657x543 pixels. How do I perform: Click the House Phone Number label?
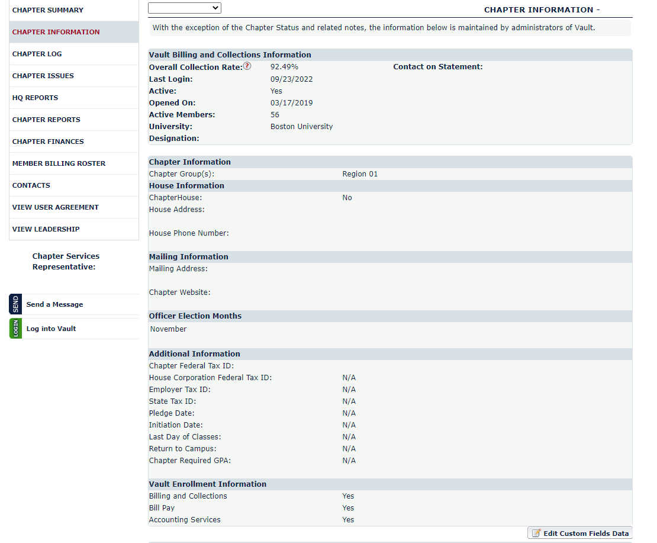tap(189, 233)
